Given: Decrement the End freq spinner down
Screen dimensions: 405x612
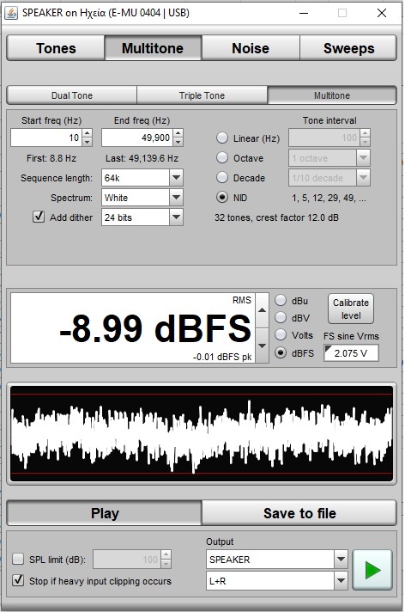Looking at the screenshot, I should (x=178, y=142).
